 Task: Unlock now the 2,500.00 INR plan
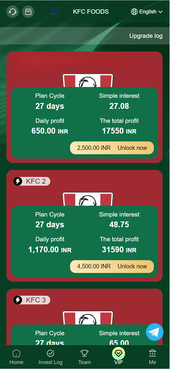pyautogui.click(x=112, y=148)
